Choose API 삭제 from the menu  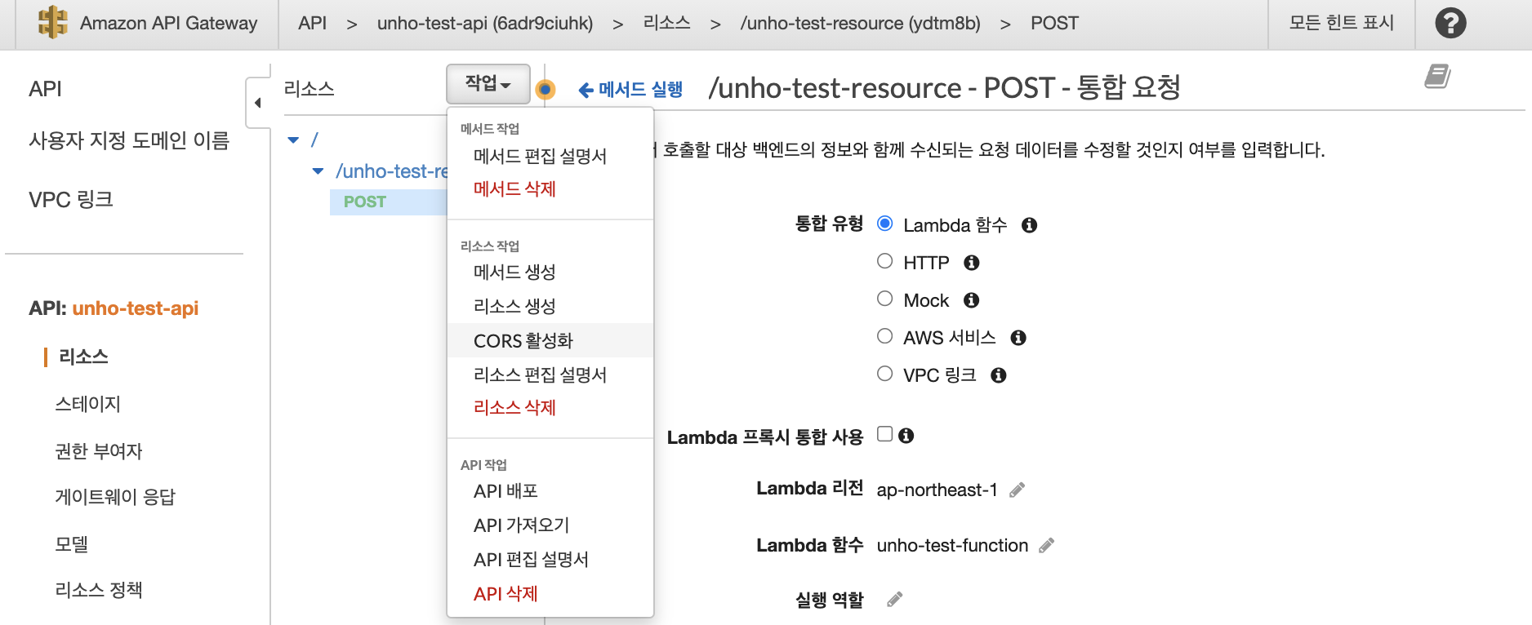tap(505, 594)
